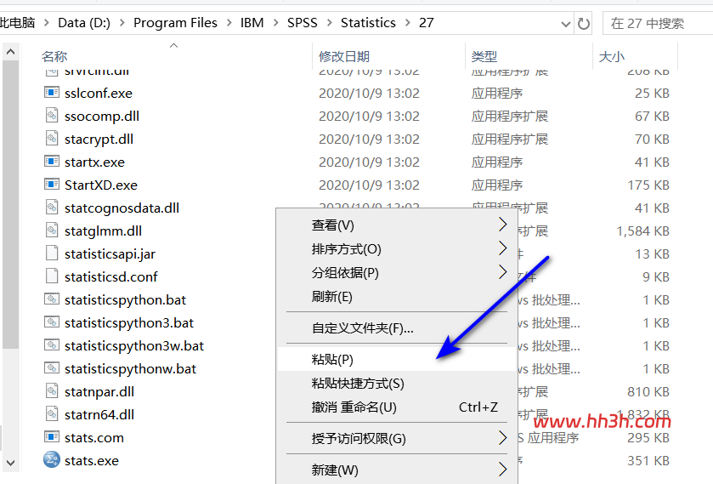Screen dimensions: 713x484
Task: Choose 粘贴快捷方式(S) from the context menu
Action: pyautogui.click(x=396, y=384)
